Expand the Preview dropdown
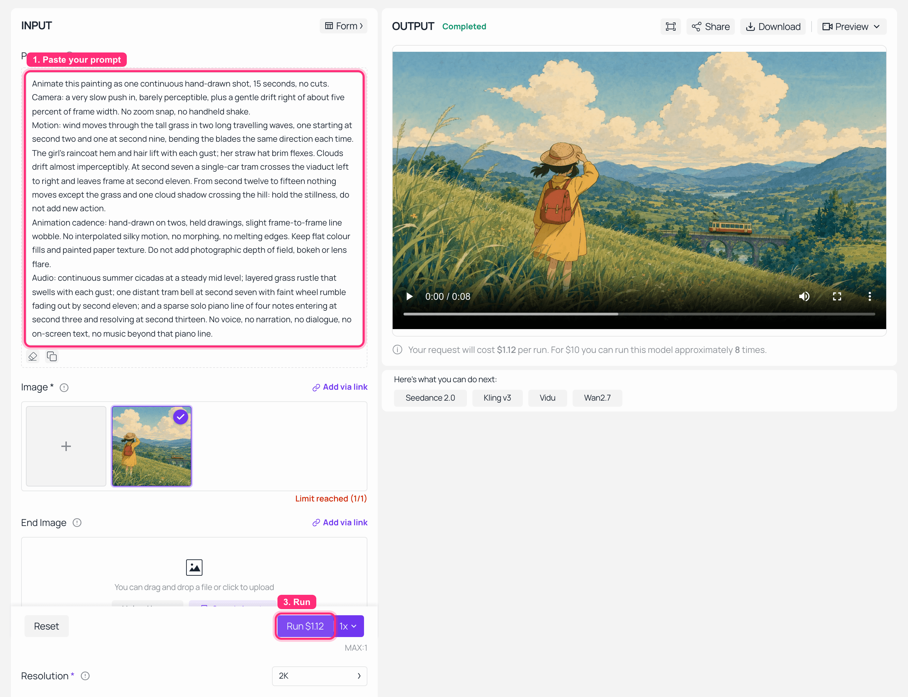Viewport: 908px width, 697px height. [x=851, y=27]
